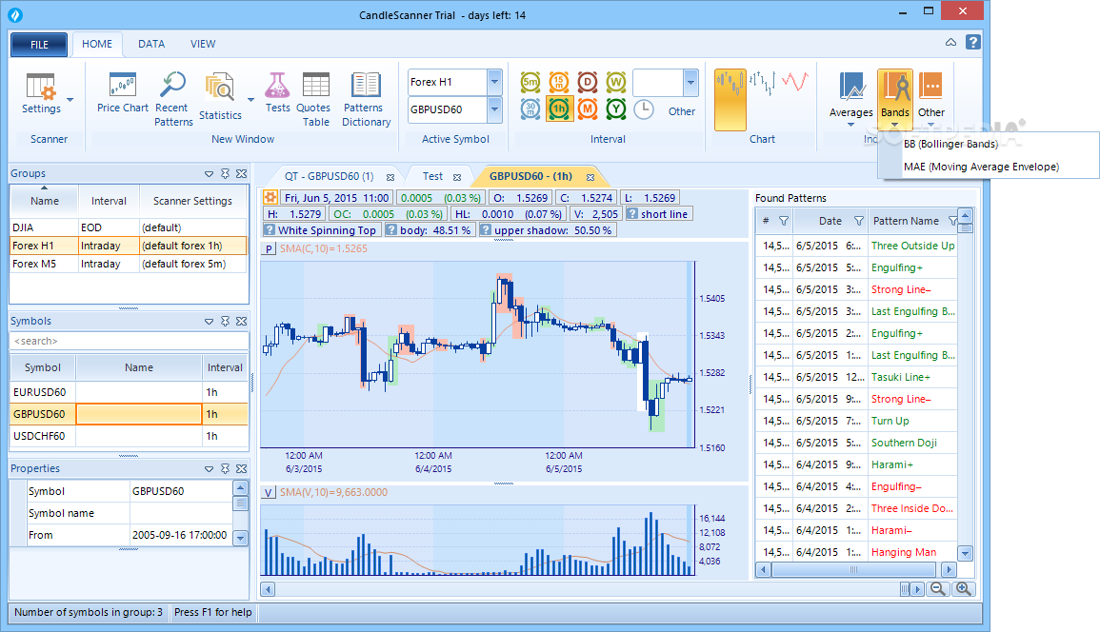Filter the Date column in Found Patterns
This screenshot has width=1100, height=632.
click(859, 221)
